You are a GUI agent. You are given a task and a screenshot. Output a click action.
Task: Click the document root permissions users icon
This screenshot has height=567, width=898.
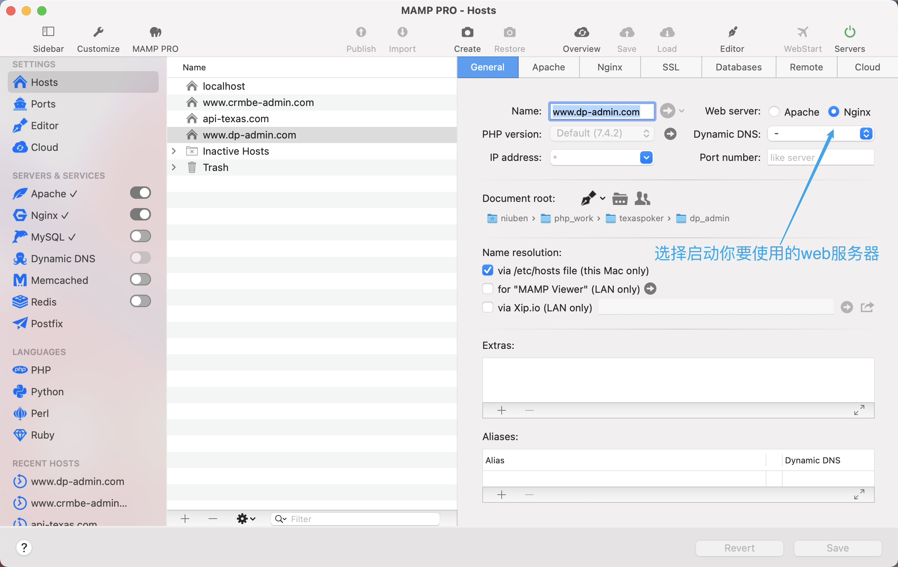click(x=643, y=199)
